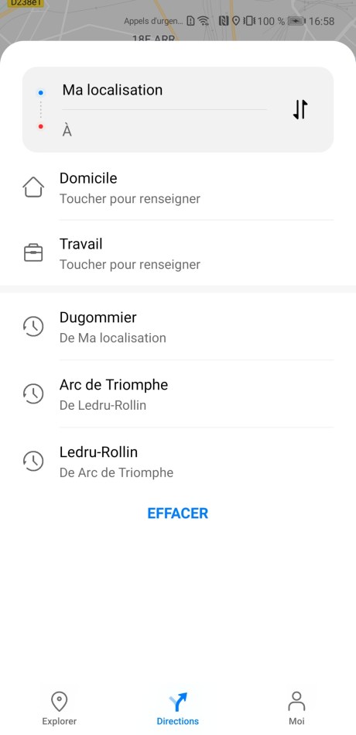This screenshot has width=356, height=735.
Task: Clear history with EFFACER
Action: click(178, 513)
